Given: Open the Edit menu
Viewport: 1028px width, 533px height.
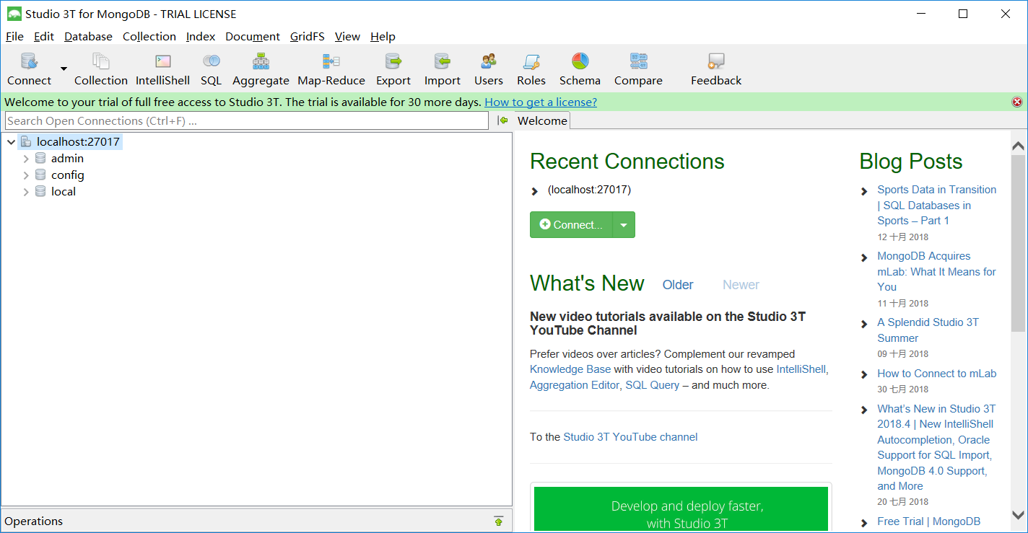Looking at the screenshot, I should click(x=44, y=36).
